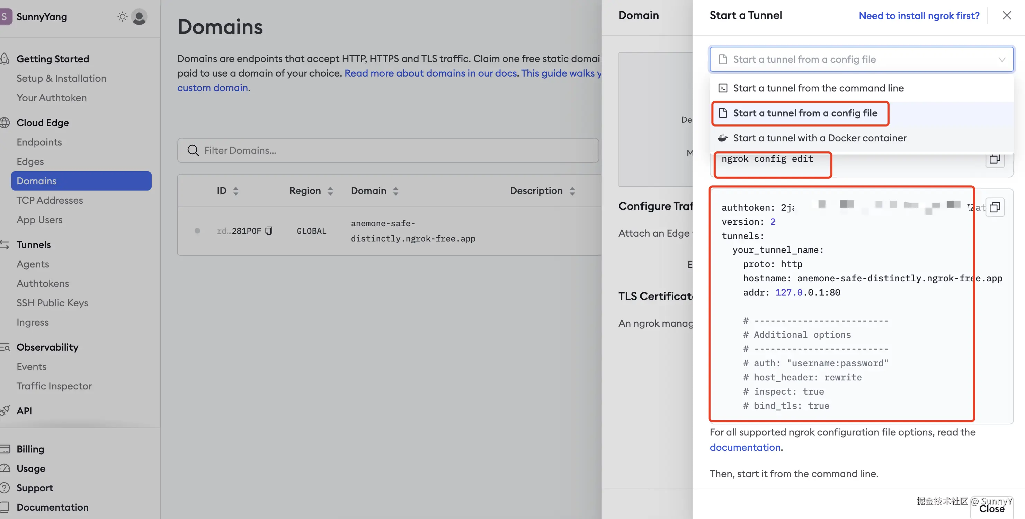Copy the domain ID rd...281POF
This screenshot has width=1025, height=519.
click(x=269, y=230)
